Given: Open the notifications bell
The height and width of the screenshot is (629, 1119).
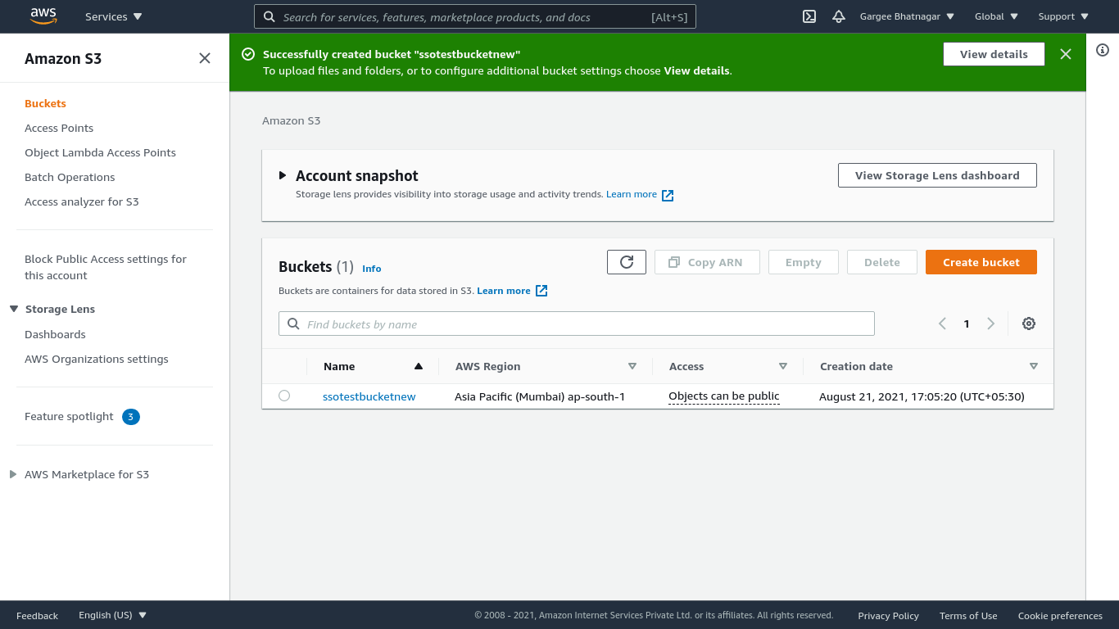Looking at the screenshot, I should point(838,16).
